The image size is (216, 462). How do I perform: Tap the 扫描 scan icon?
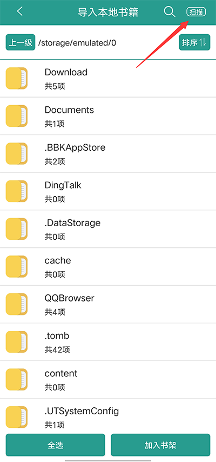(197, 12)
